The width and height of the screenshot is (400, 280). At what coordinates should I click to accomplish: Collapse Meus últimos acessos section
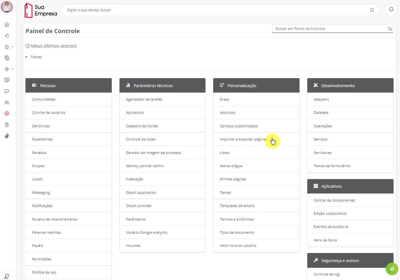(28, 46)
